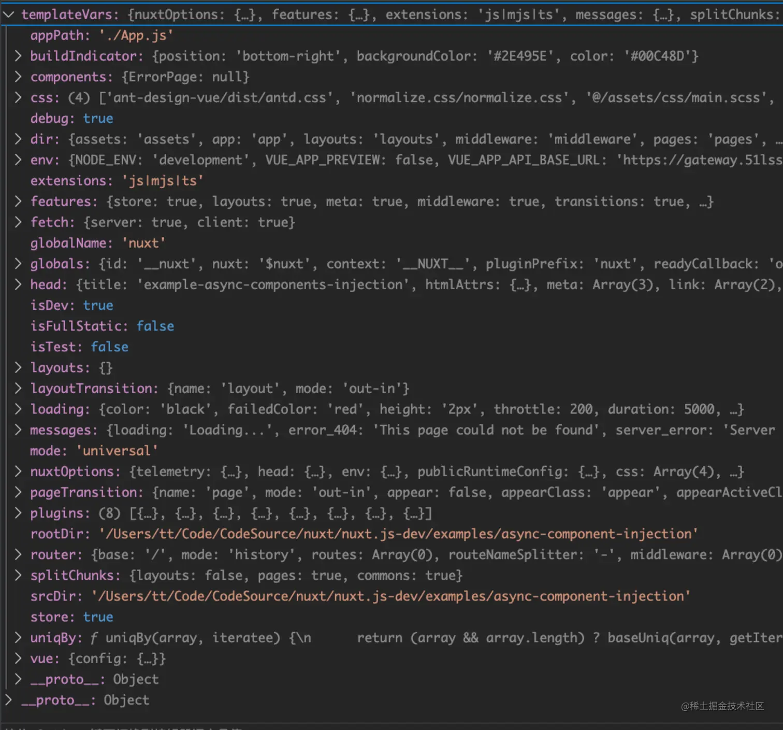783x730 pixels.
Task: Expand the indented __proto__ Object arrow
Action: coord(18,679)
